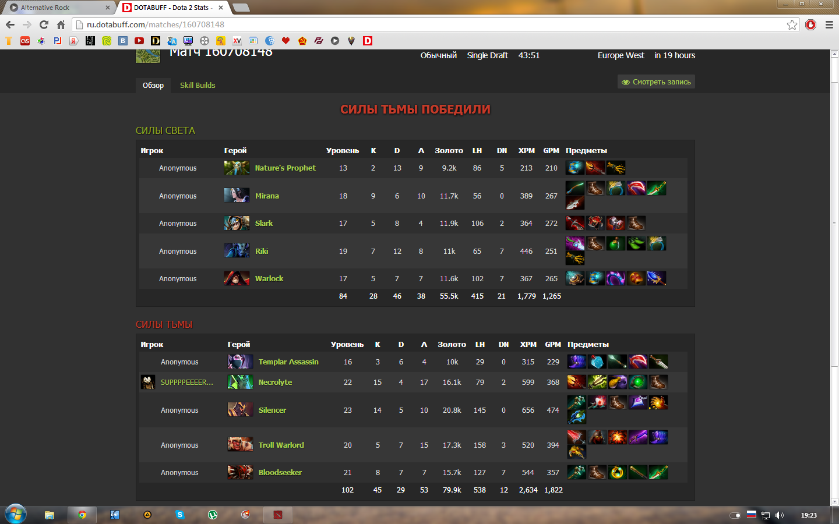Click the volume icon in system tray

click(x=780, y=515)
